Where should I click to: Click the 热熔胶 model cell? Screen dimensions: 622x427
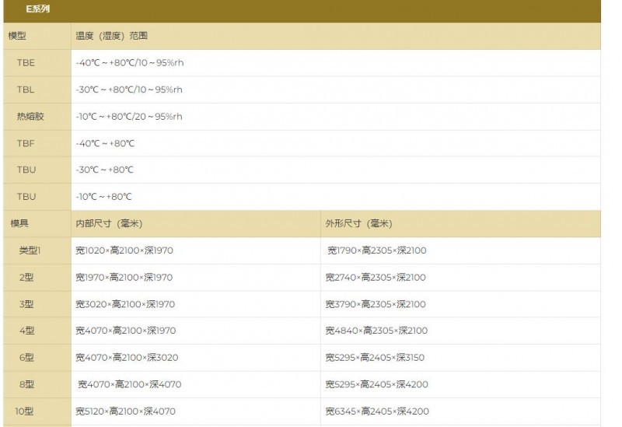click(x=37, y=117)
